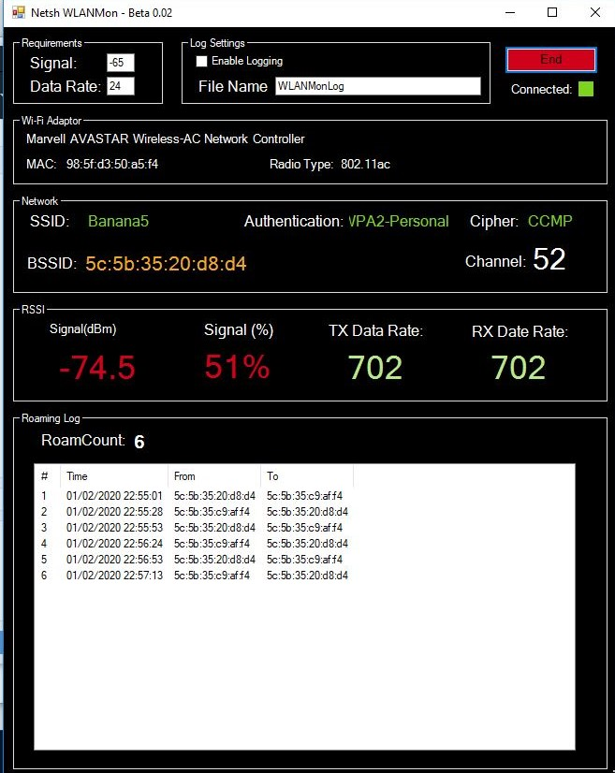Close the WLANMon window
The width and height of the screenshot is (615, 773).
click(x=595, y=12)
